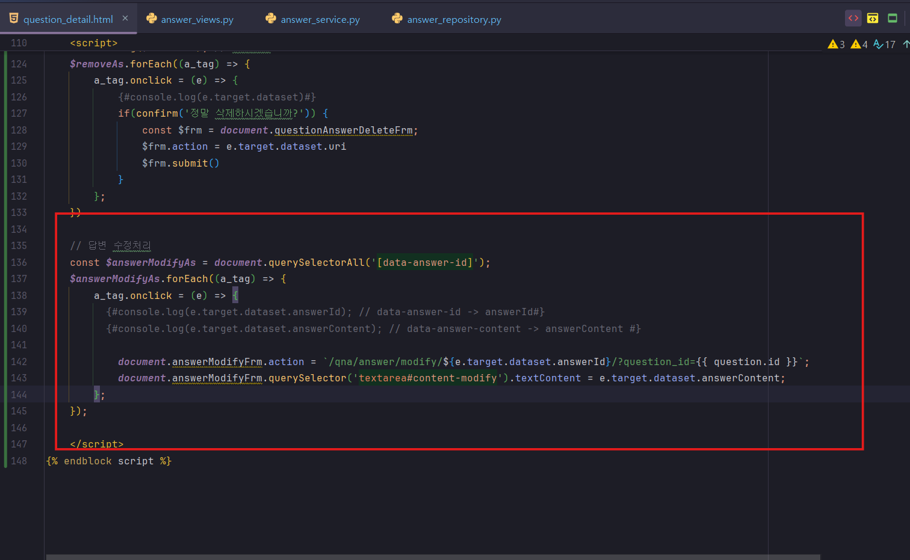Place cursor on $removeAs.forEach line
Image resolution: width=910 pixels, height=560 pixels.
coord(159,64)
